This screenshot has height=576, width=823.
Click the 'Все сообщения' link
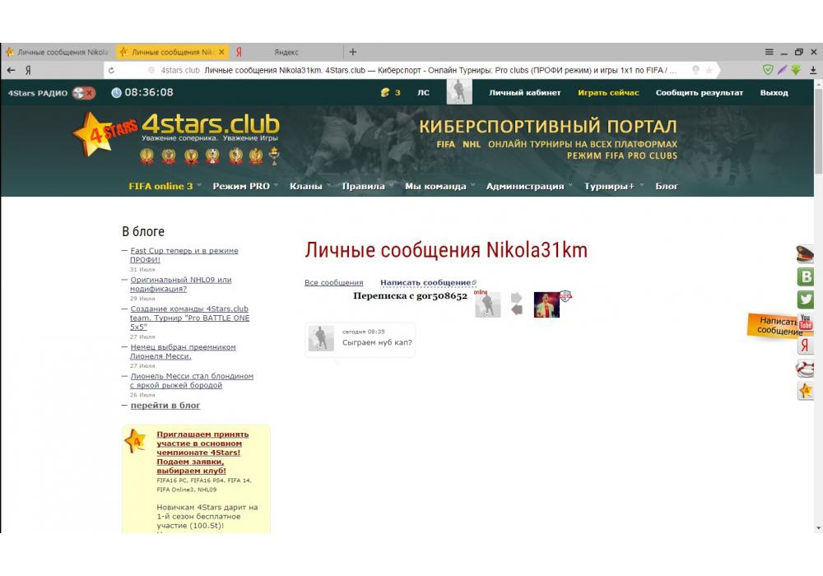tap(333, 282)
